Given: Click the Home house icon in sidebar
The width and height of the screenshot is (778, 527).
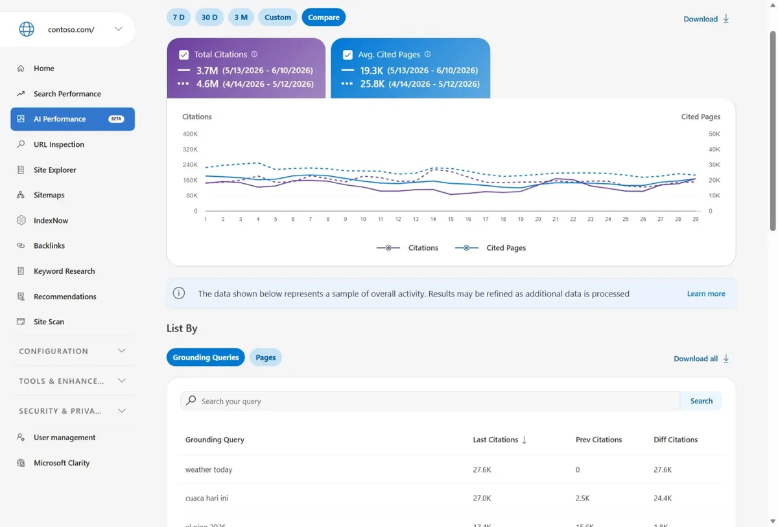Looking at the screenshot, I should tap(21, 68).
